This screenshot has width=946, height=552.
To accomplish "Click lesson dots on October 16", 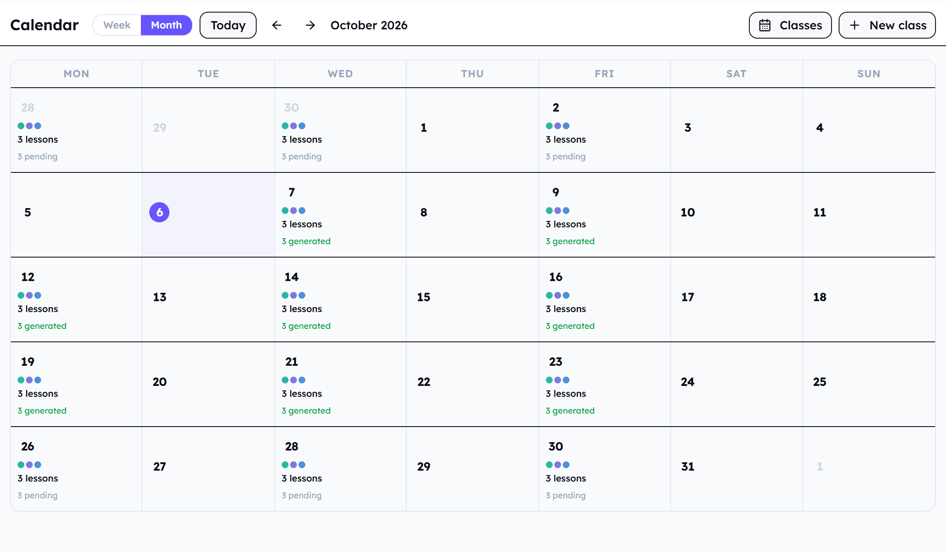I will tap(558, 295).
